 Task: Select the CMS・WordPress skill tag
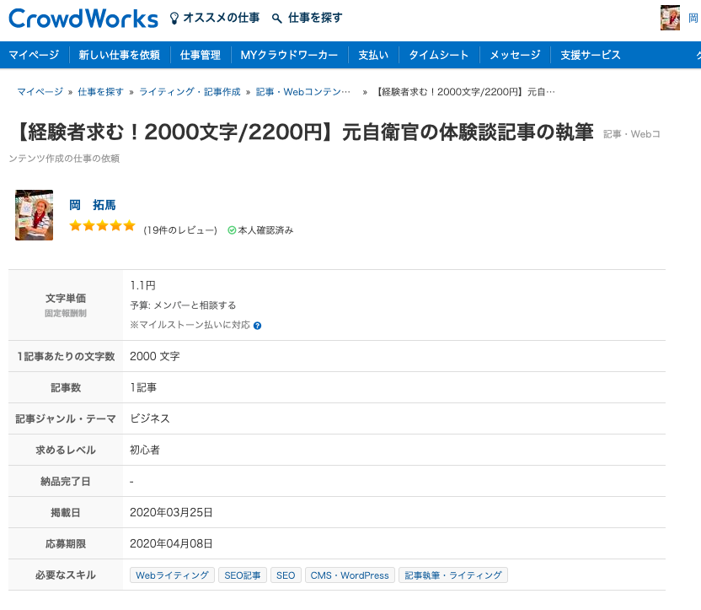[349, 575]
